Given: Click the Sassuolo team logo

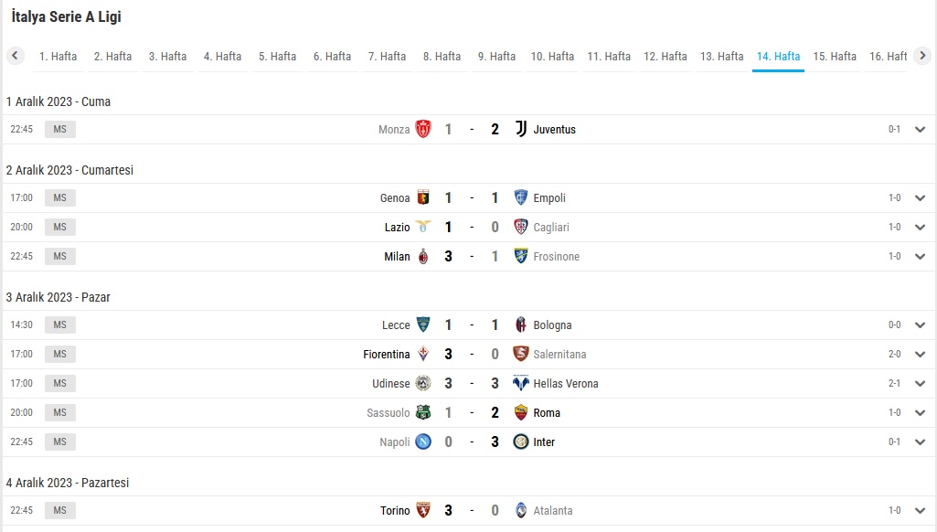Looking at the screenshot, I should tap(423, 412).
